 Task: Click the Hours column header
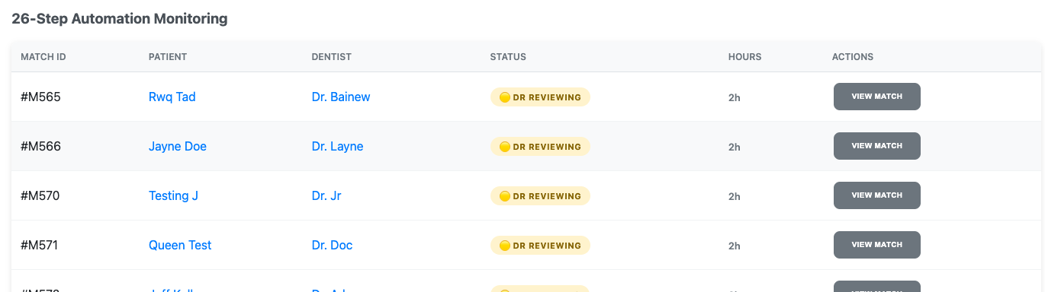click(x=744, y=57)
